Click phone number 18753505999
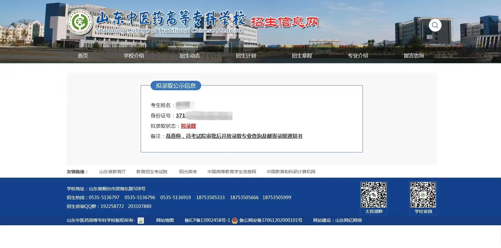Image resolution: width=501 pixels, height=248 pixels. click(x=277, y=198)
